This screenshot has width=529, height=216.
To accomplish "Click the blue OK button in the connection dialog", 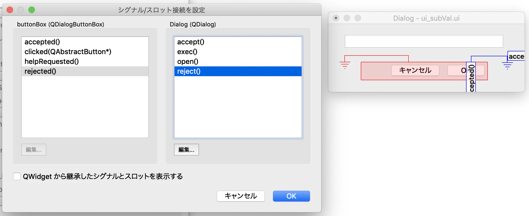I will tap(291, 196).
